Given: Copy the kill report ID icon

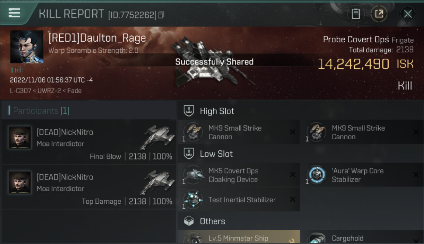Looking at the screenshot, I should (x=161, y=15).
